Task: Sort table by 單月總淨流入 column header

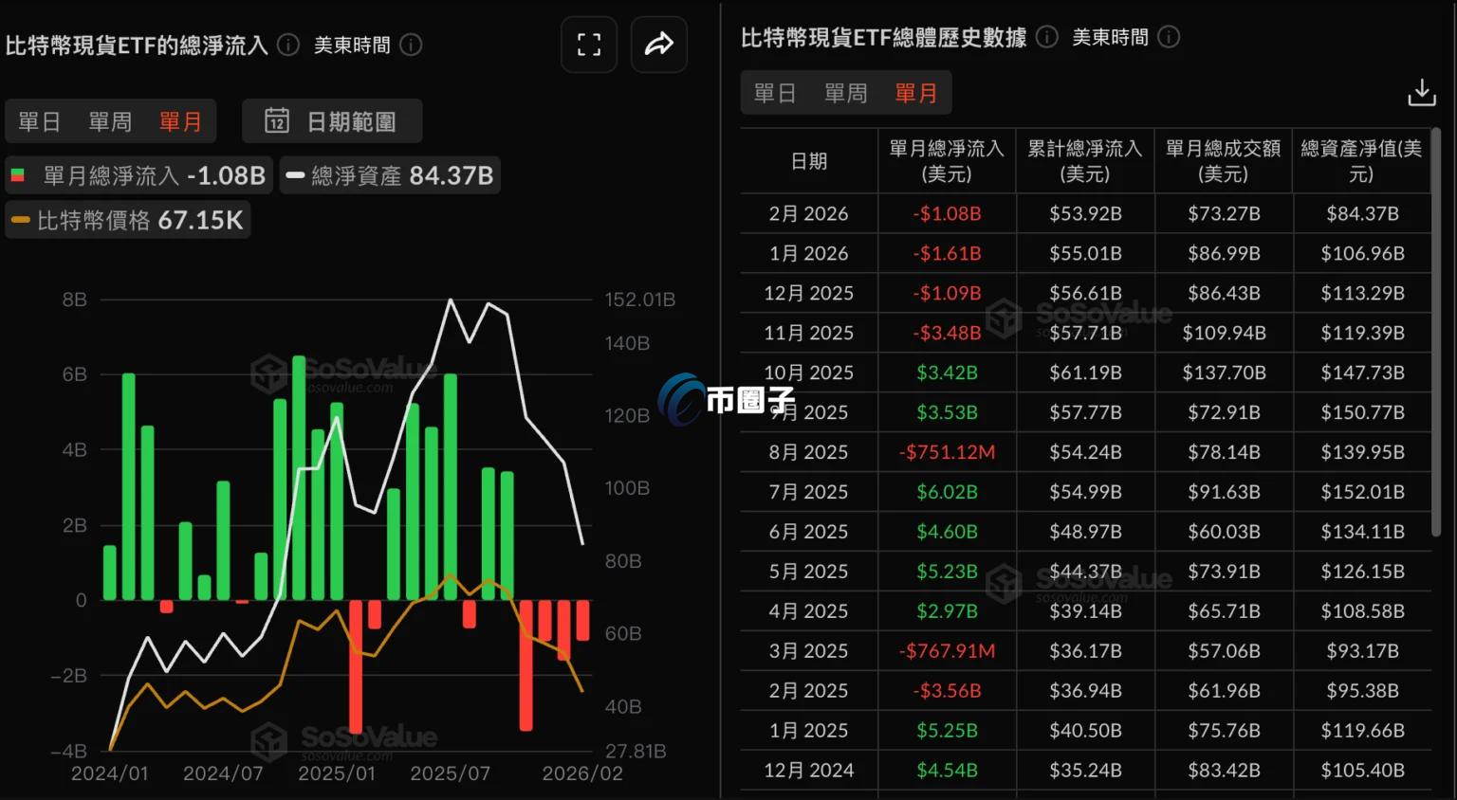Action: click(x=946, y=161)
